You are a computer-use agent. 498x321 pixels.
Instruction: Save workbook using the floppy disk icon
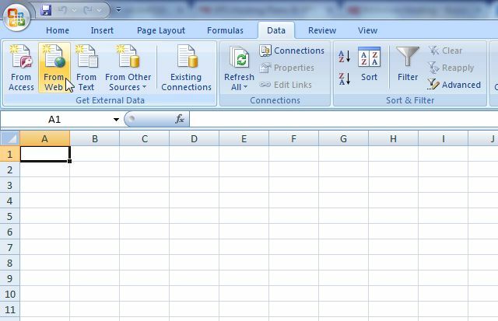click(46, 10)
